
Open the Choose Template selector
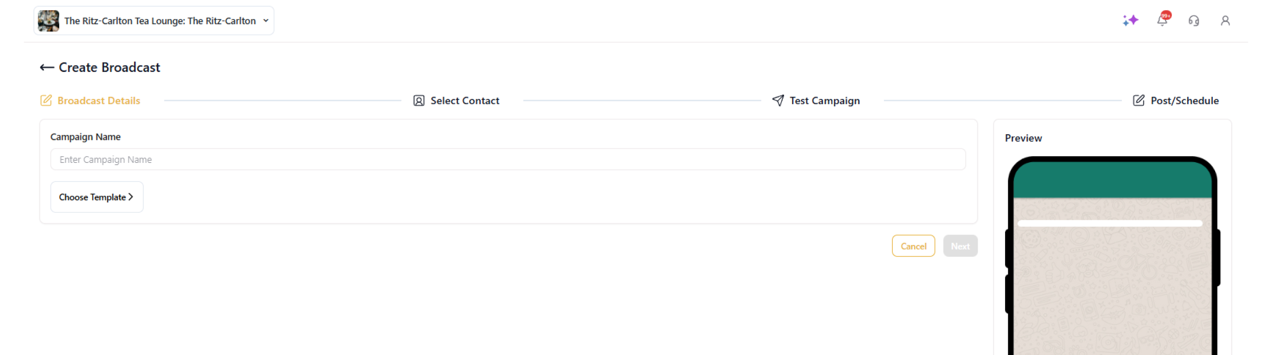97,197
